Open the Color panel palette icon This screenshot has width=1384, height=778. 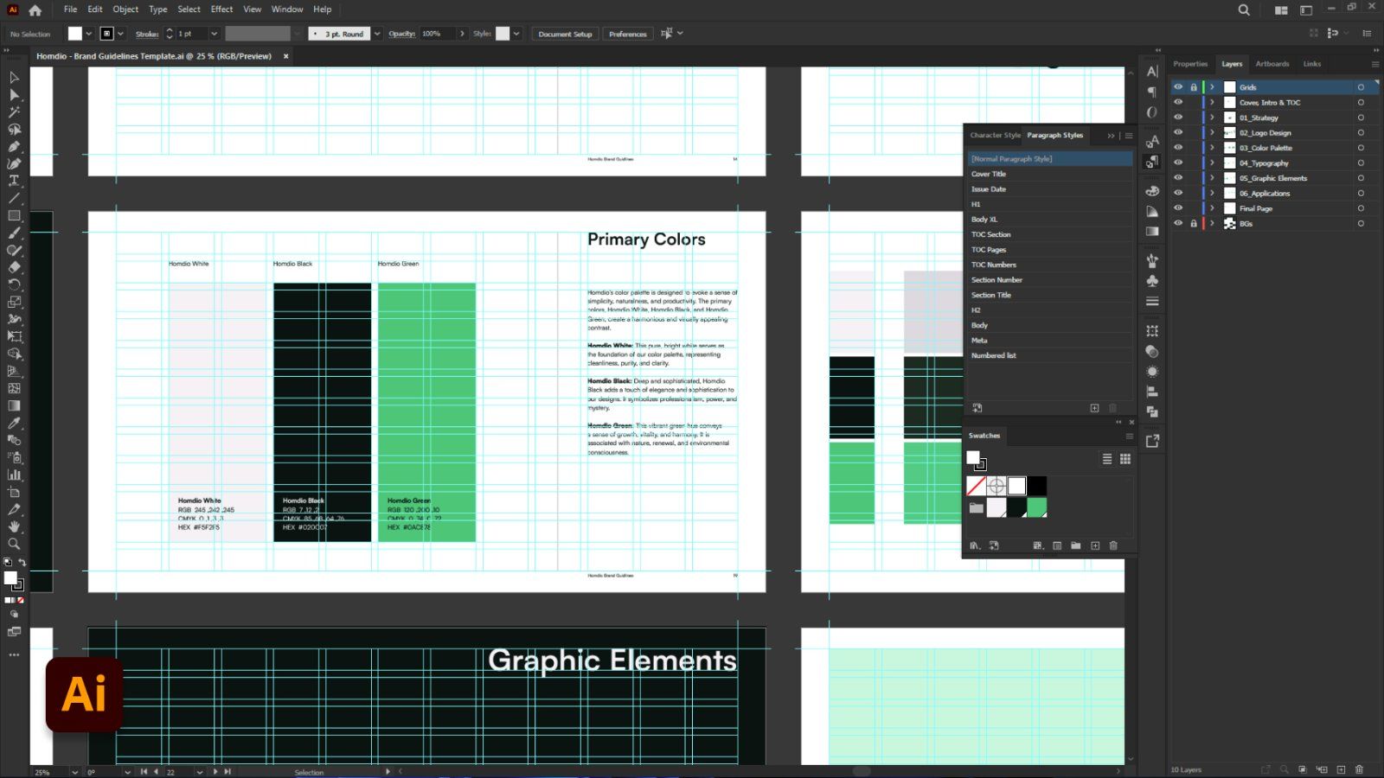pos(1152,192)
